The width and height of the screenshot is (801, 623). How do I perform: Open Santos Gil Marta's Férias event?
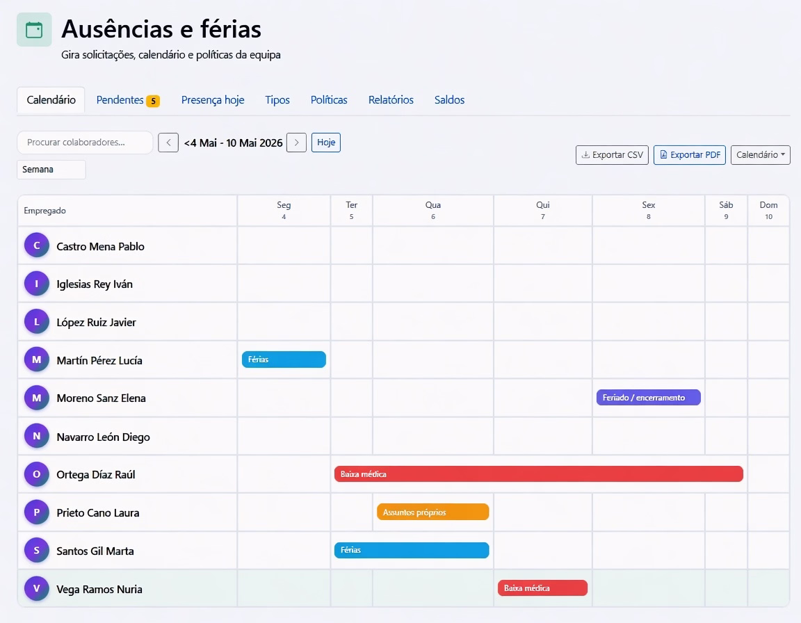[x=412, y=550]
